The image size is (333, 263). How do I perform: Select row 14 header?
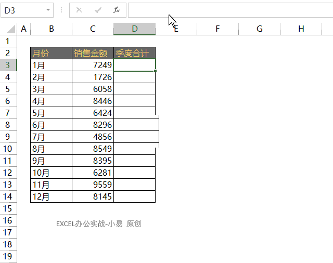[8, 196]
